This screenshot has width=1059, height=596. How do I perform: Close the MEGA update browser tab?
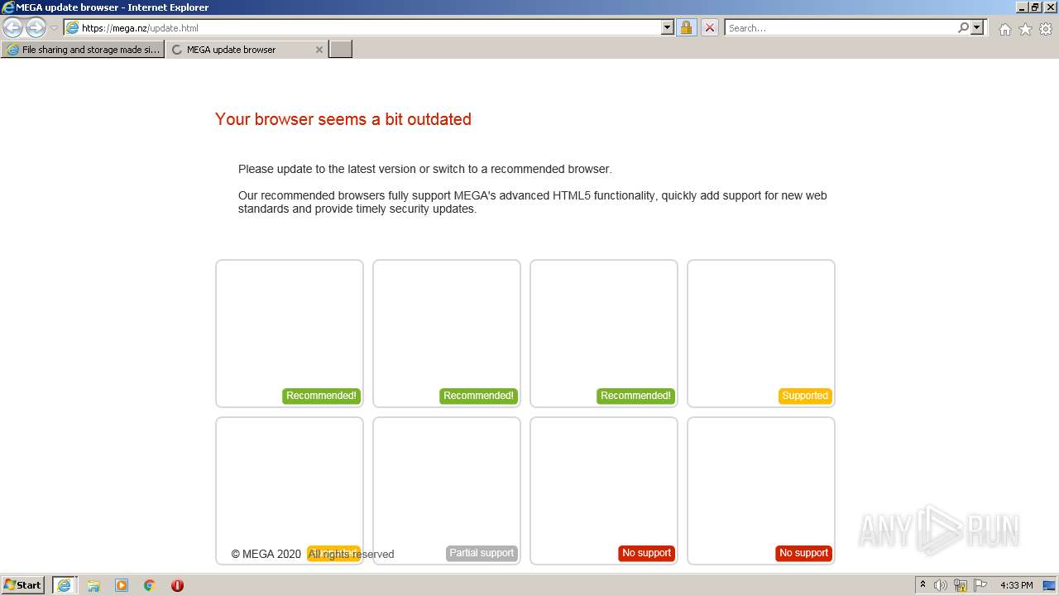[319, 50]
